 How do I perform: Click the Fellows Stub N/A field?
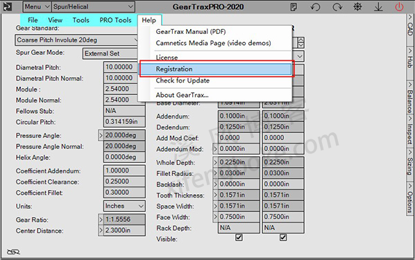[x=124, y=110]
